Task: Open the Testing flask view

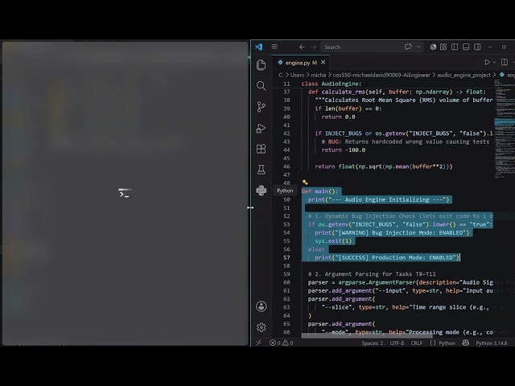Action: pos(261,170)
